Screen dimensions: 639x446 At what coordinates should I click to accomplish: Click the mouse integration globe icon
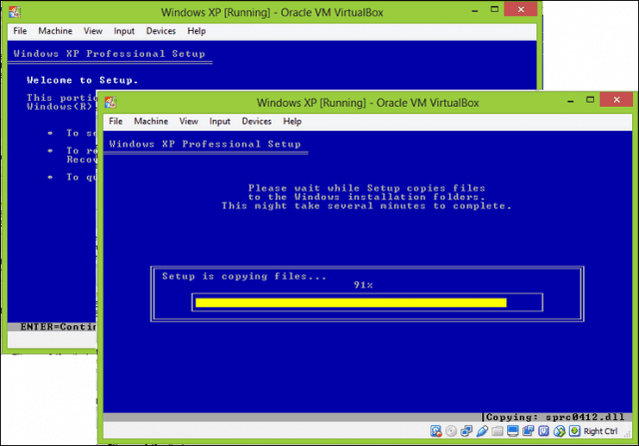(559, 431)
